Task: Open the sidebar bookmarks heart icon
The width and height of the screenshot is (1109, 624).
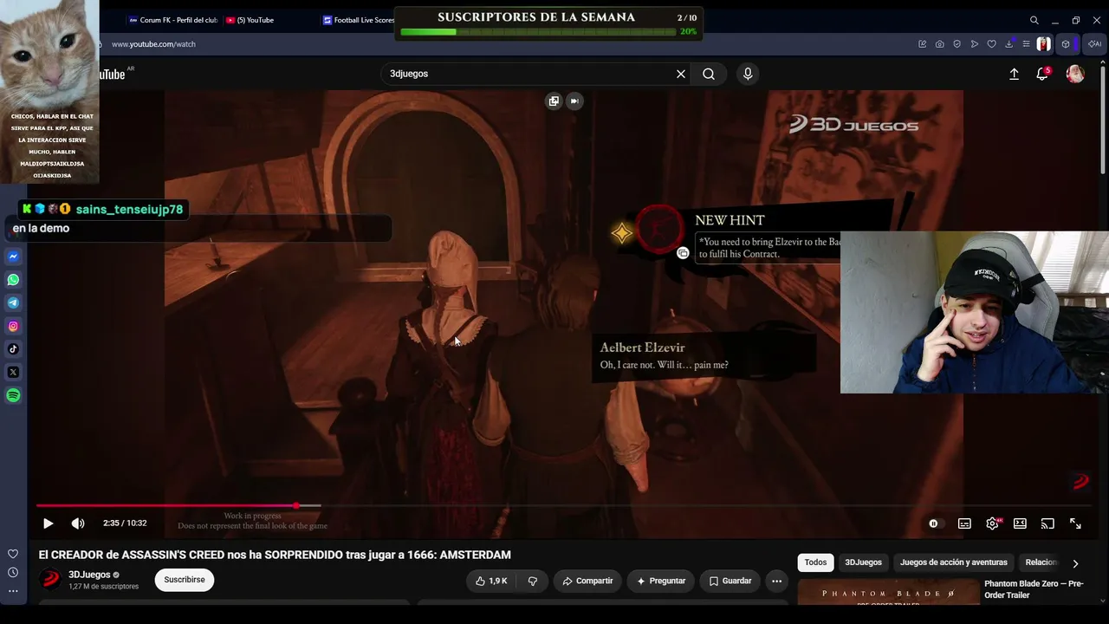Action: [13, 554]
